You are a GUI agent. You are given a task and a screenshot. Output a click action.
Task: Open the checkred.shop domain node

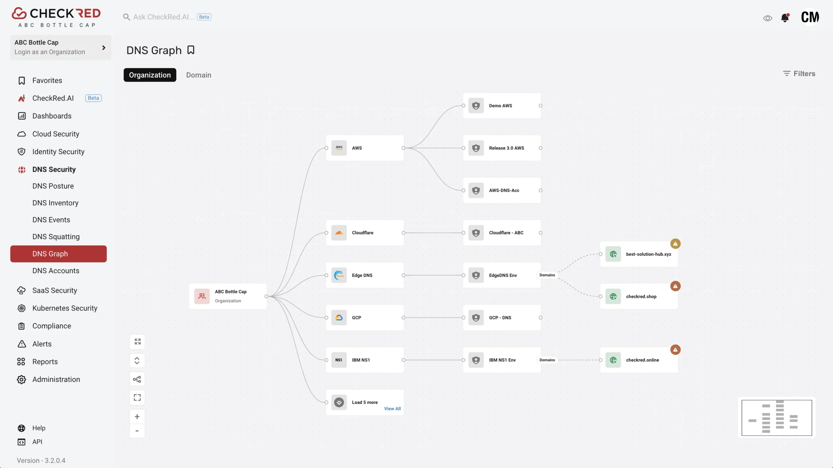[x=639, y=297]
